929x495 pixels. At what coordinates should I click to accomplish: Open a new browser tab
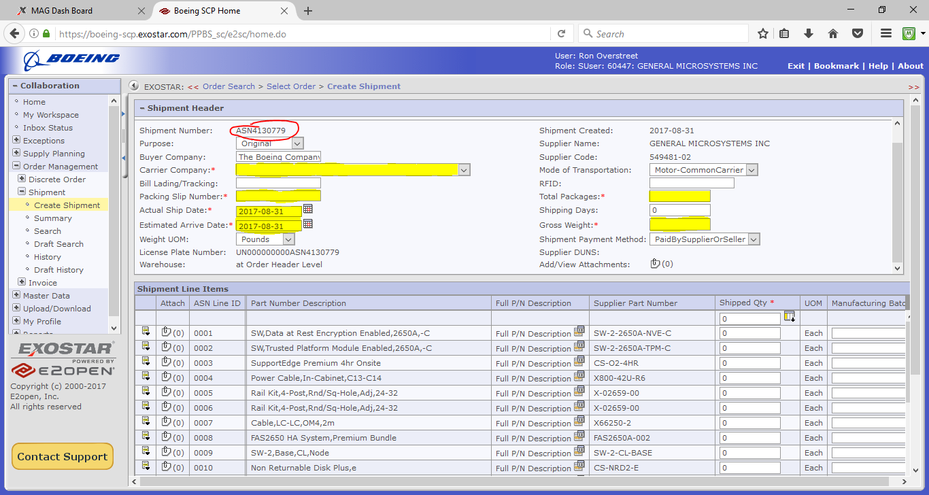click(x=308, y=11)
